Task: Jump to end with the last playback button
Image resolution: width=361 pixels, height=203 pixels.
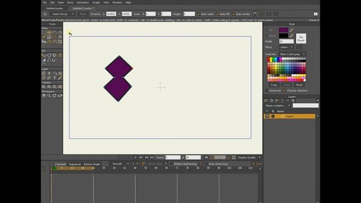Action: point(152,157)
